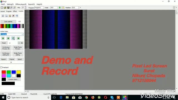Decrease the FPS value
Screen dimensions: 178x100
tap(26, 8)
